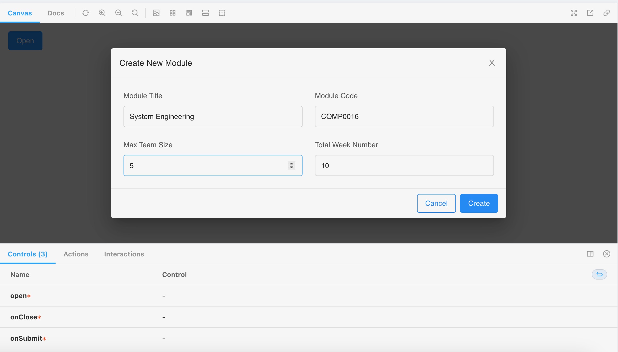
Task: Open the Actions tab
Action: click(76, 254)
